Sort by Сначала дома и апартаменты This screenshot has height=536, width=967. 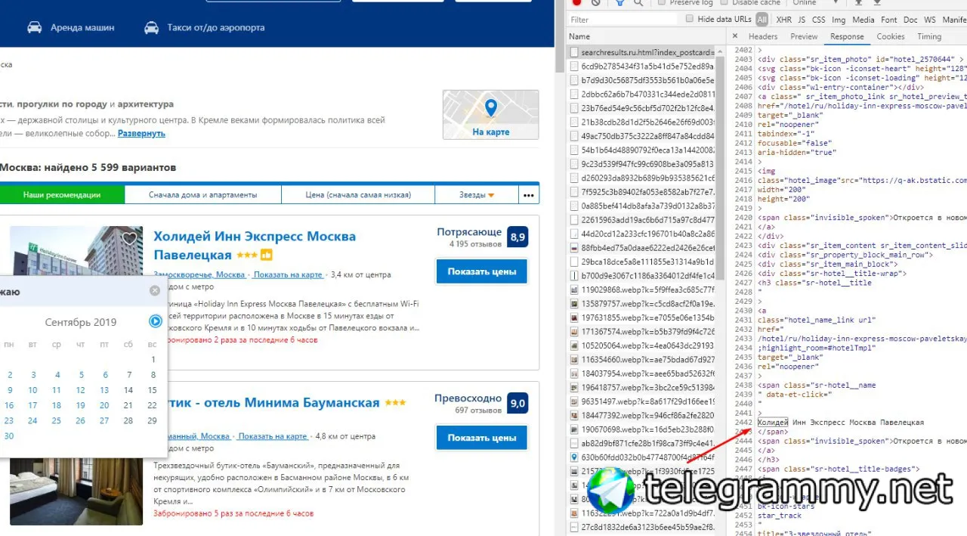point(203,194)
